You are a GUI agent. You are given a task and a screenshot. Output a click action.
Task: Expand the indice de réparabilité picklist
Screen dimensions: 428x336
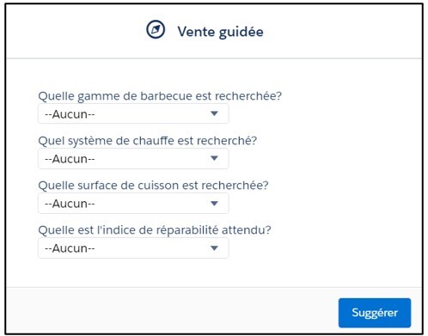tap(133, 248)
